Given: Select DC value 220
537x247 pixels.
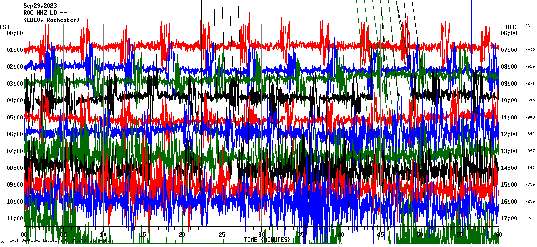Looking at the screenshot, I should click(x=531, y=218).
